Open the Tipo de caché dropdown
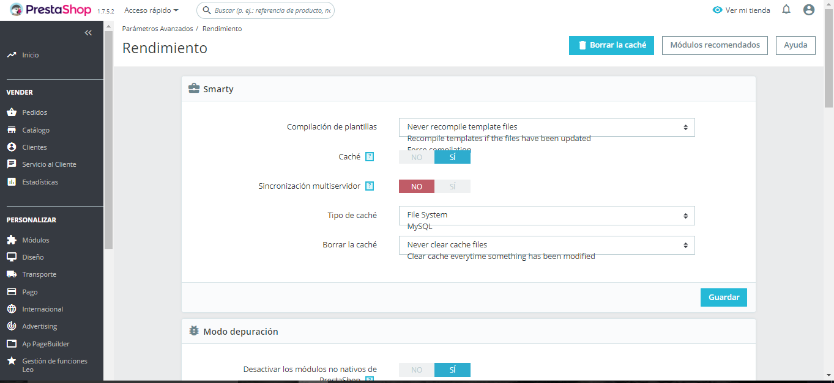Screen dimensions: 834x383 click(x=546, y=215)
